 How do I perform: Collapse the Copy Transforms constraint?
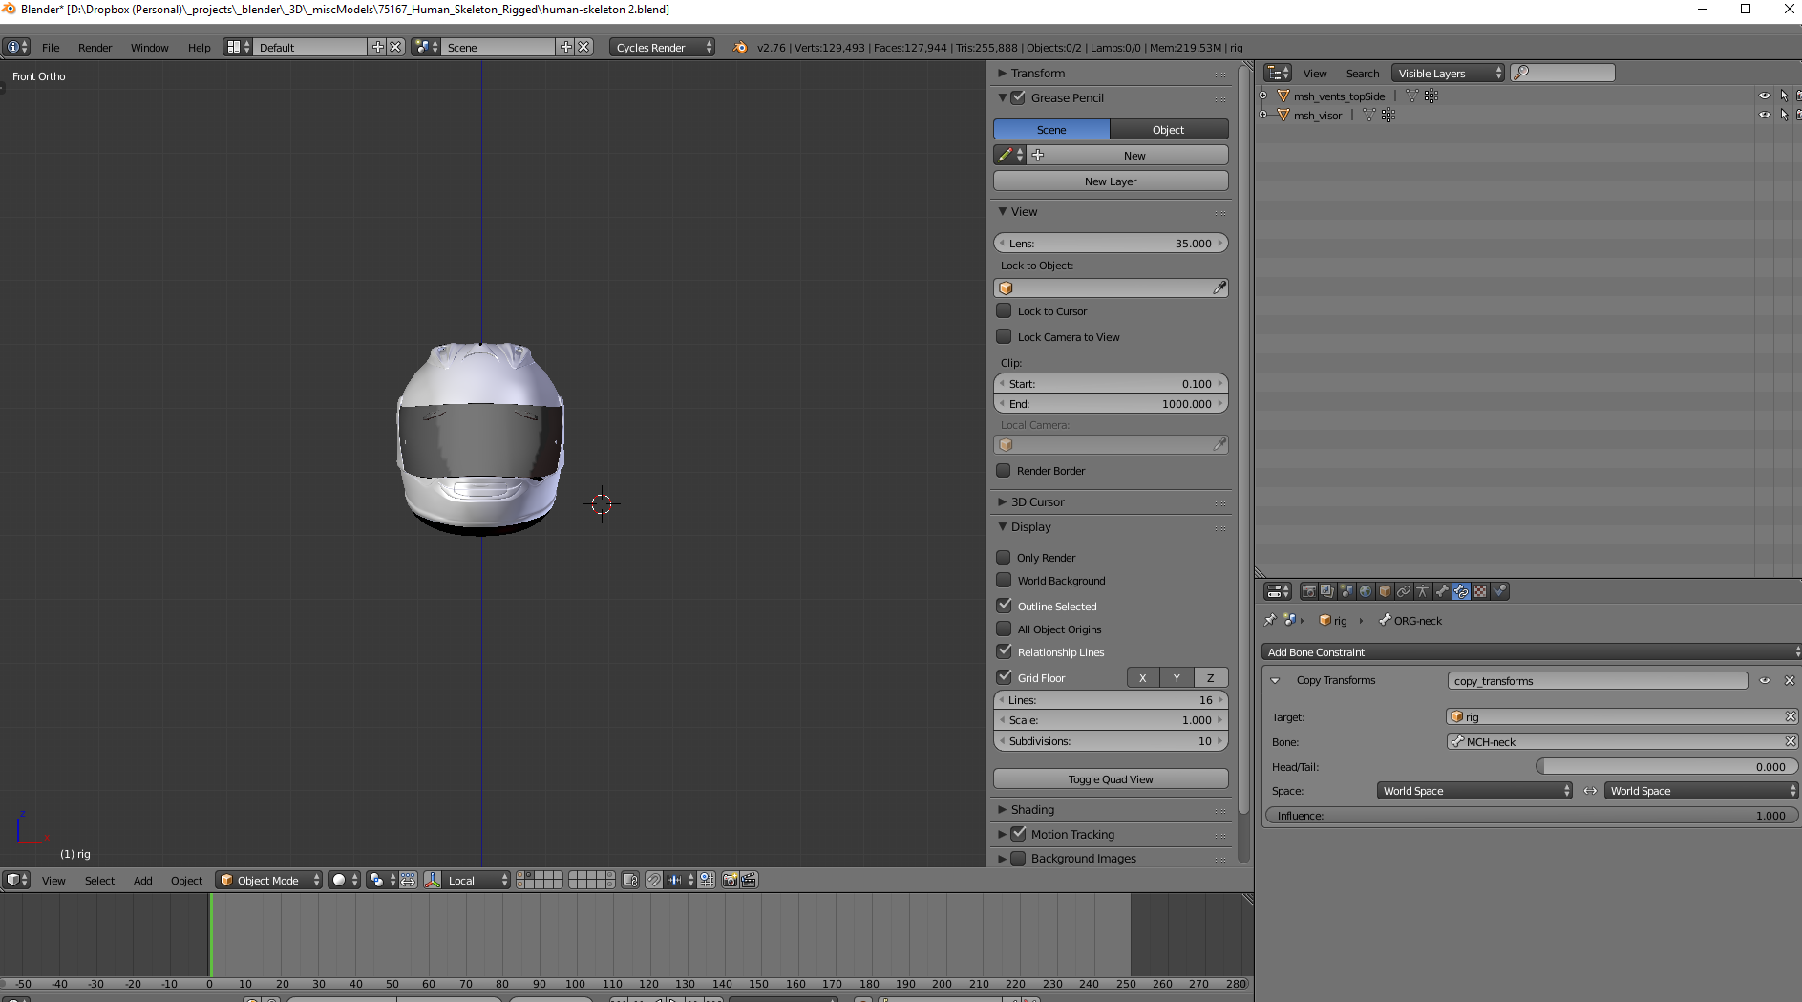[1275, 680]
